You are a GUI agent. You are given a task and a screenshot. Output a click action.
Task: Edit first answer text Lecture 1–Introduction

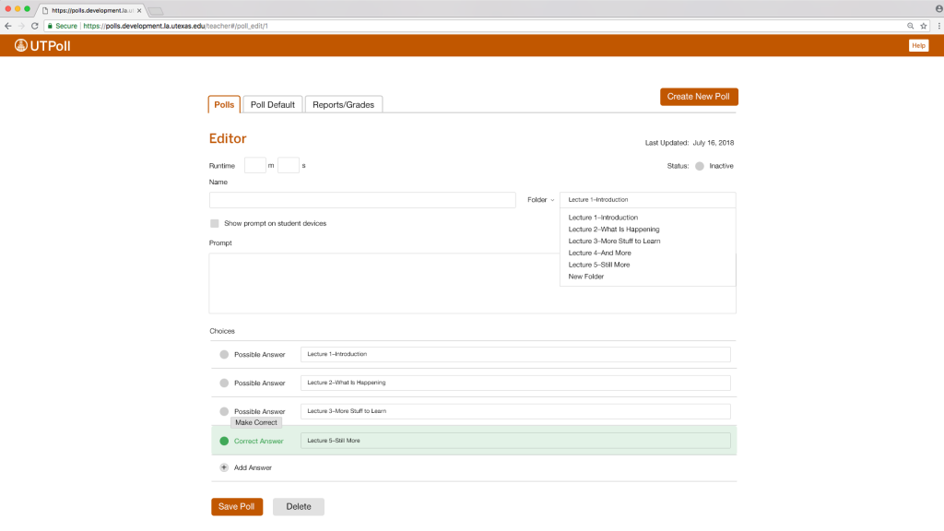[x=515, y=355]
